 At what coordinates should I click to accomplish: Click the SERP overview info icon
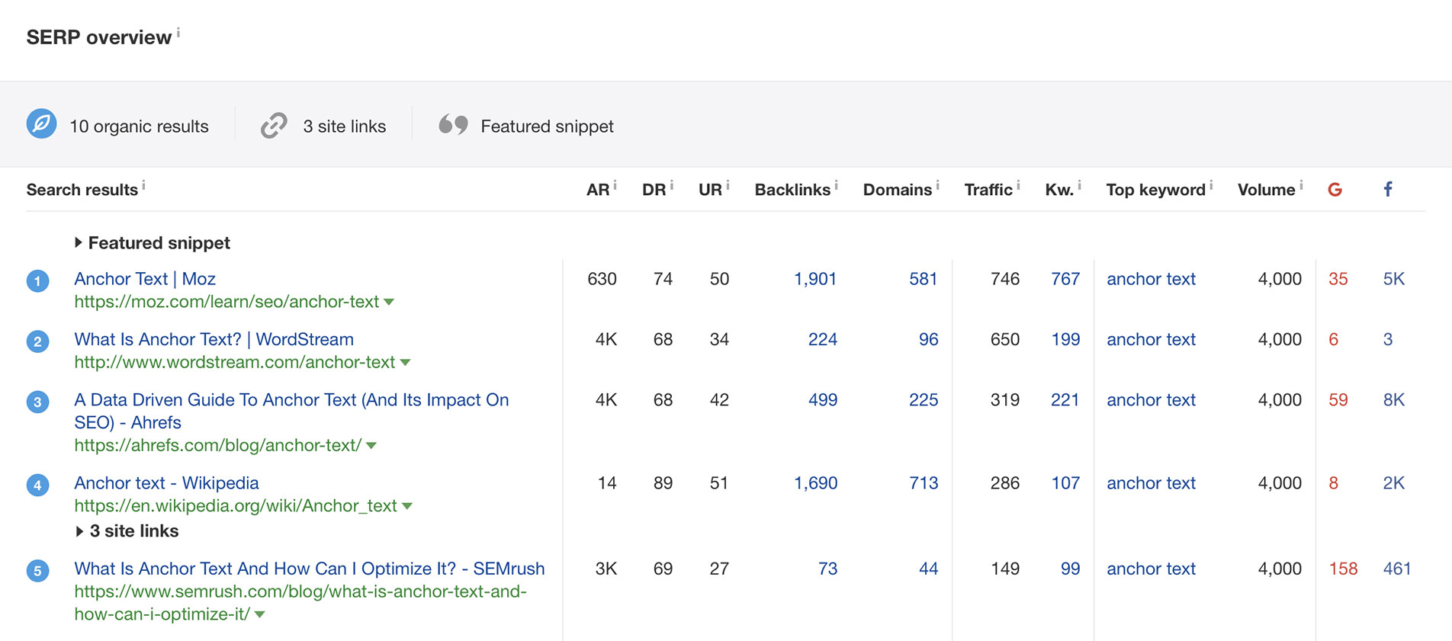tap(178, 33)
